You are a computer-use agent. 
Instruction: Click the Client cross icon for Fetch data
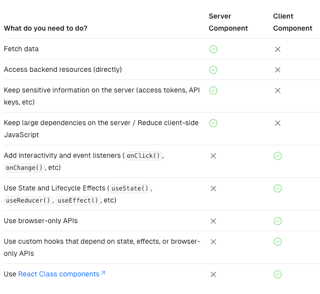(278, 49)
